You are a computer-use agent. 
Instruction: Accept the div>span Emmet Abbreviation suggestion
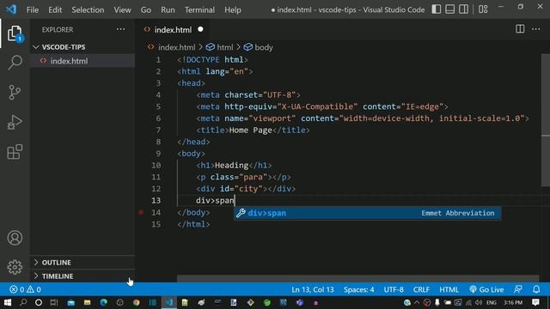367,213
